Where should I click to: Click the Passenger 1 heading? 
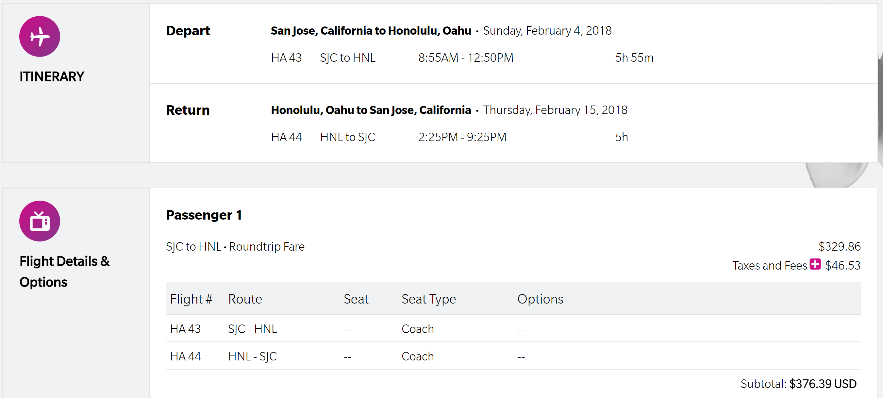point(204,215)
